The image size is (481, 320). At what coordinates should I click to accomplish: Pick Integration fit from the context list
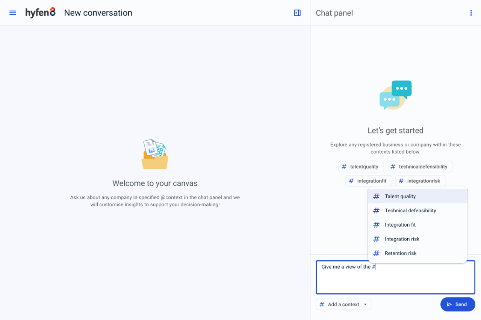pos(417,225)
